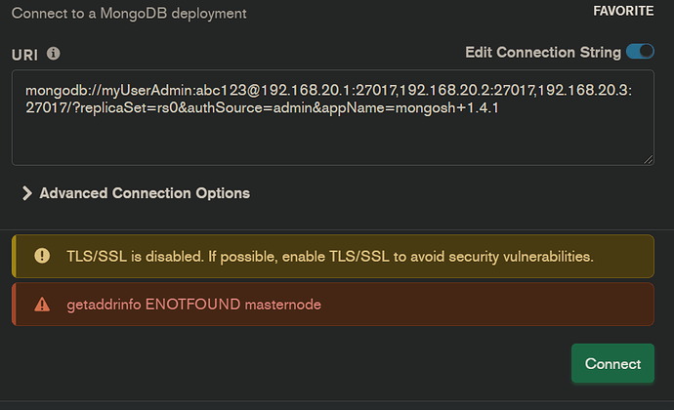Click the Connect to a MongoDB deployment heading
674x410 pixels.
pyautogui.click(x=129, y=14)
